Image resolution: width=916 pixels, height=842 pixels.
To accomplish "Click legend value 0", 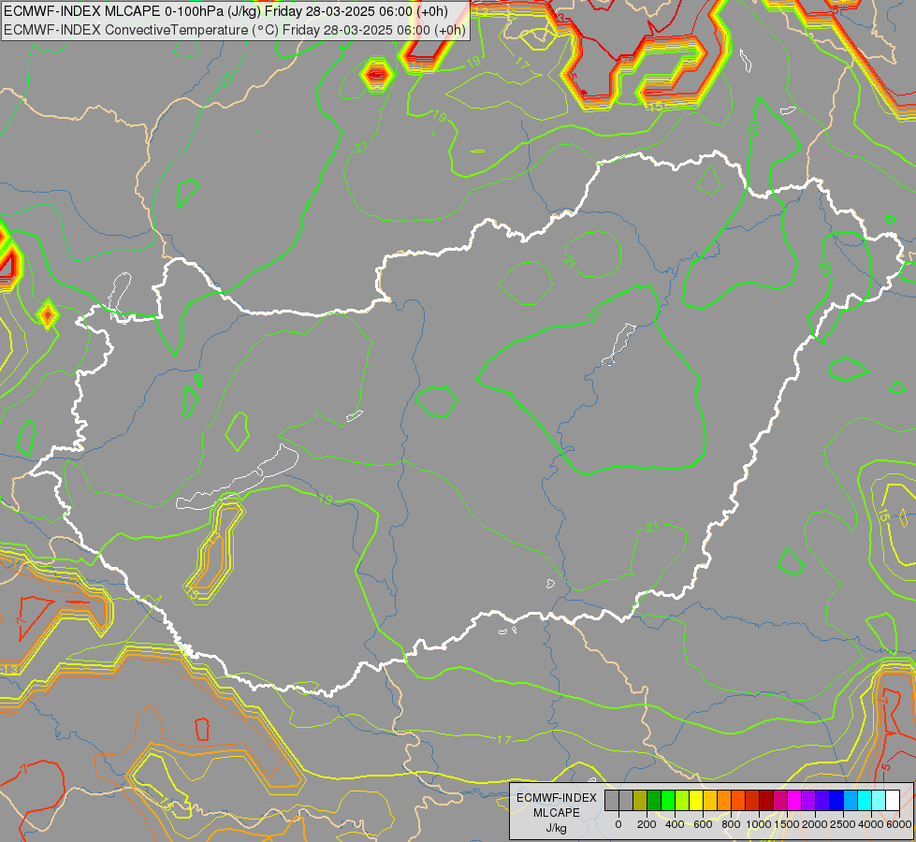I will click(x=618, y=824).
